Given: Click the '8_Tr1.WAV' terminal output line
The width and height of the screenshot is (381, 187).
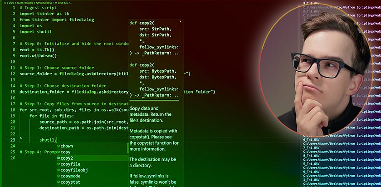Looking at the screenshot, I should 310,155.
